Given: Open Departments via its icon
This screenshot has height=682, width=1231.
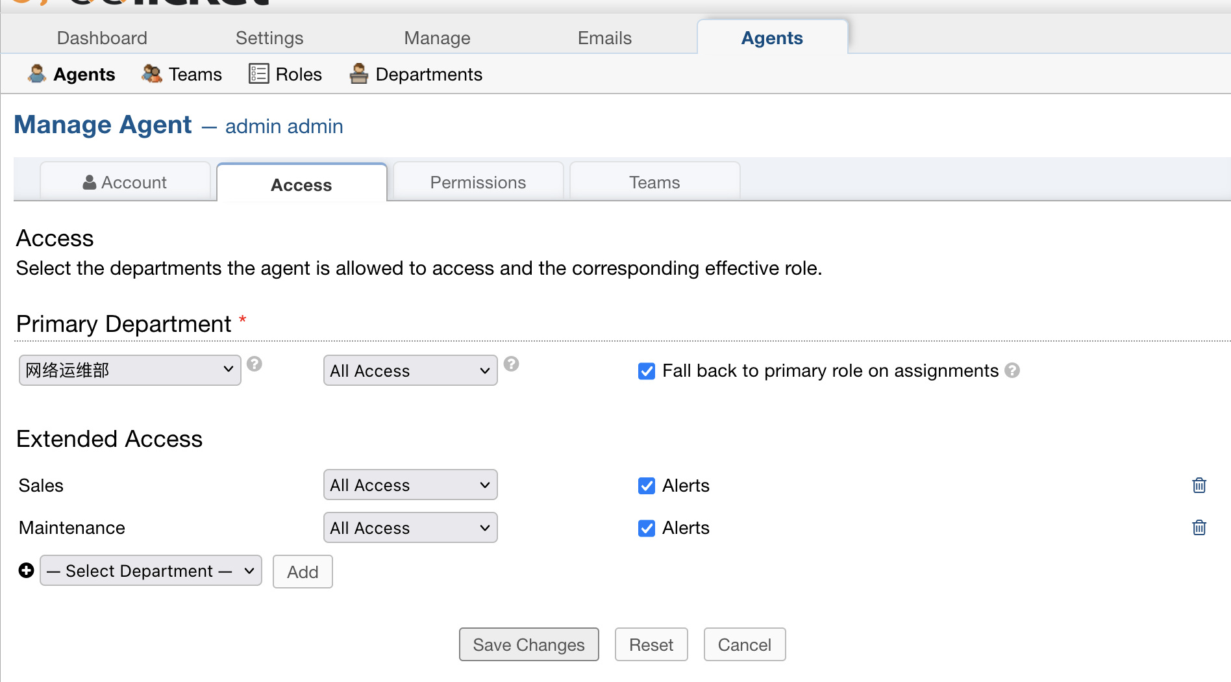Looking at the screenshot, I should (358, 74).
